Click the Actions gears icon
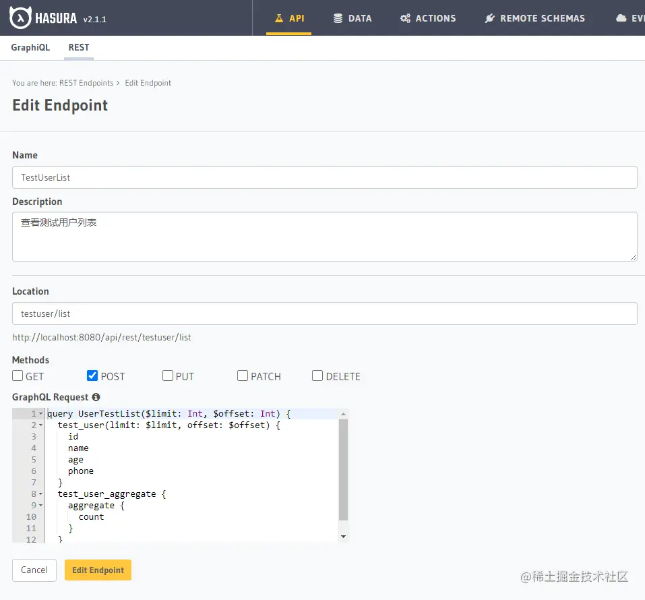 click(405, 18)
